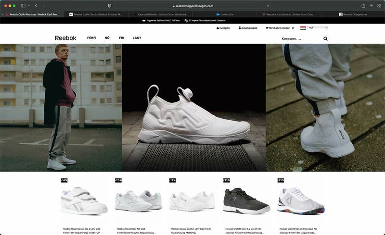Switch to Report a fraudulent ad tab
Image resolution: width=385 pixels, height=235 pixels.
(289, 14)
